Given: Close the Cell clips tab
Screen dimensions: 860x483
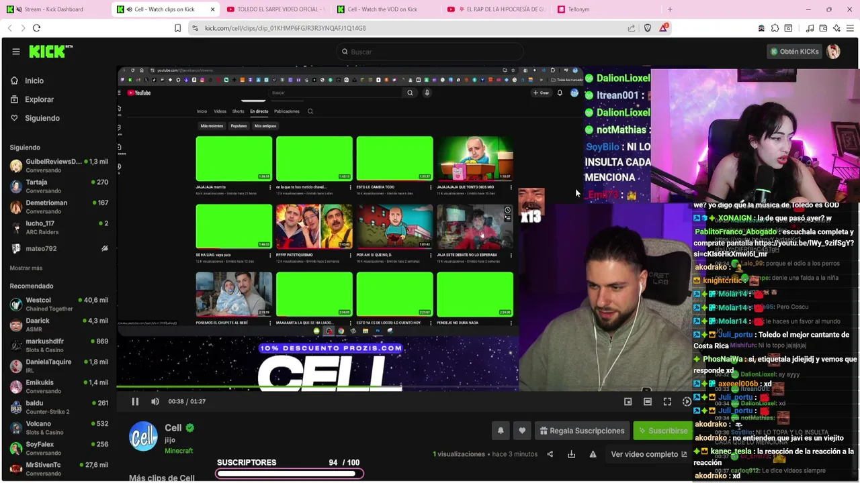Looking at the screenshot, I should pos(212,9).
